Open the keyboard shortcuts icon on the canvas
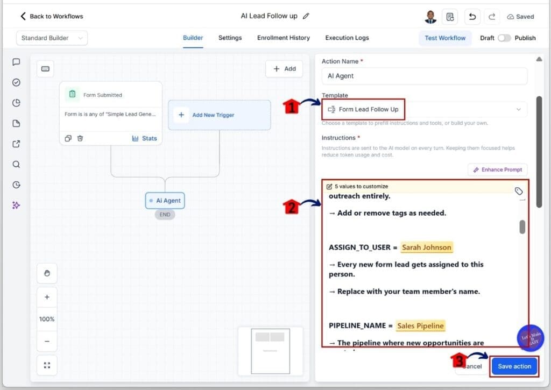 (45, 69)
